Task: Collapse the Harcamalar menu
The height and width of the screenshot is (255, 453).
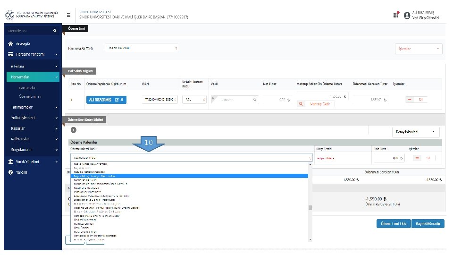Action: tap(33, 77)
